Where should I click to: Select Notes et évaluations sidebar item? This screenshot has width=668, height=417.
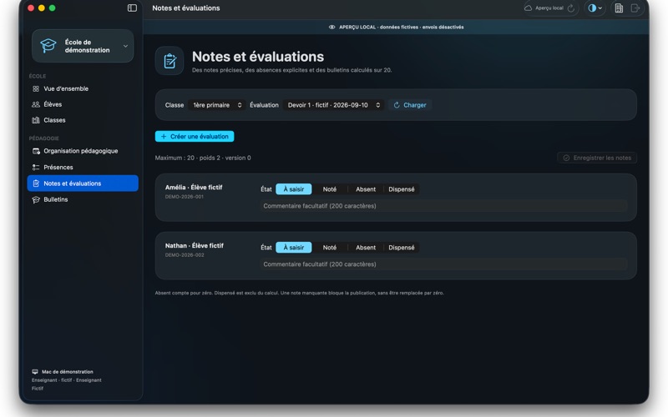click(x=83, y=183)
